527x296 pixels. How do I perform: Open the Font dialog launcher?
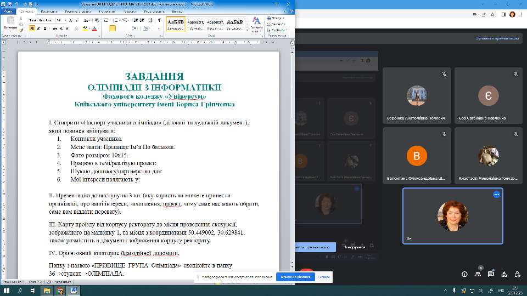point(99,36)
